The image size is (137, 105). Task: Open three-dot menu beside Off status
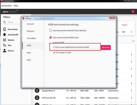[x=132, y=32]
